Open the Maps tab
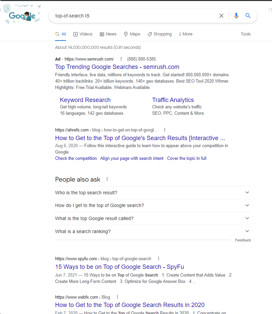The width and height of the screenshot is (272, 314). coord(132,34)
